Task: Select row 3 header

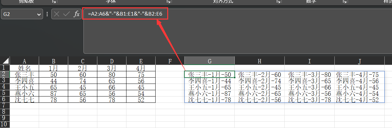Action: [5, 80]
